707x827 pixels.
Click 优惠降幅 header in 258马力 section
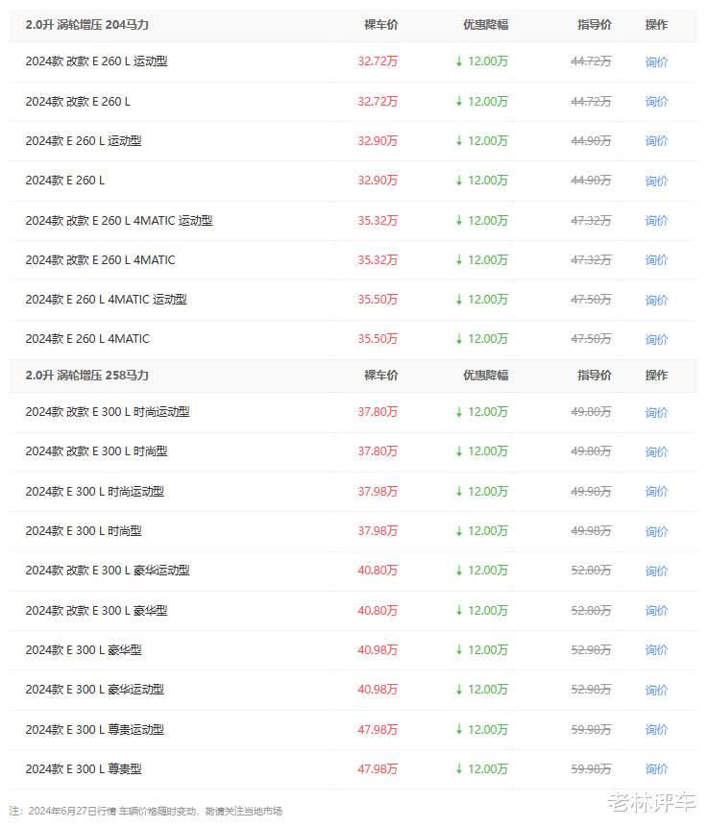pyautogui.click(x=486, y=376)
